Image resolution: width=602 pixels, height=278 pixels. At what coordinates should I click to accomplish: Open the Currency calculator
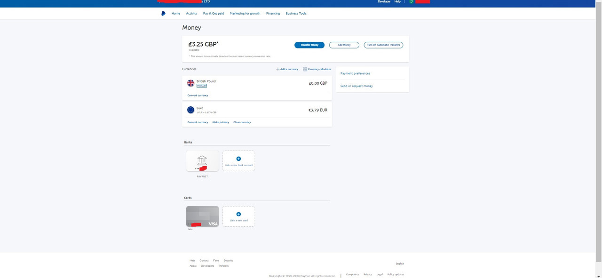317,69
